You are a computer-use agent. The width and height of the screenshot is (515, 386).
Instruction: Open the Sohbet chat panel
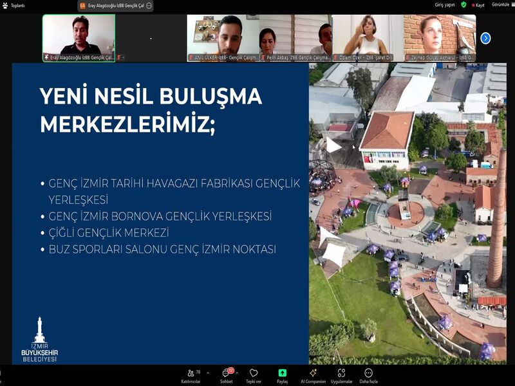coord(227,374)
